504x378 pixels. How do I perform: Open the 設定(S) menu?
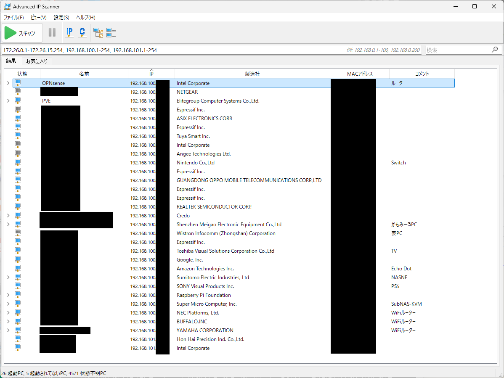point(61,17)
